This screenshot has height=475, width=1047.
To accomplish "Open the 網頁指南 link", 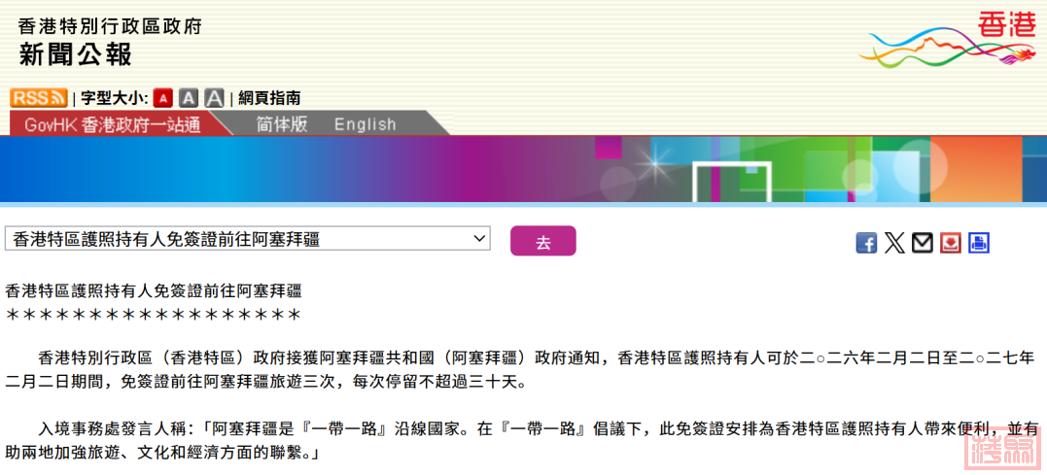I will (x=269, y=98).
